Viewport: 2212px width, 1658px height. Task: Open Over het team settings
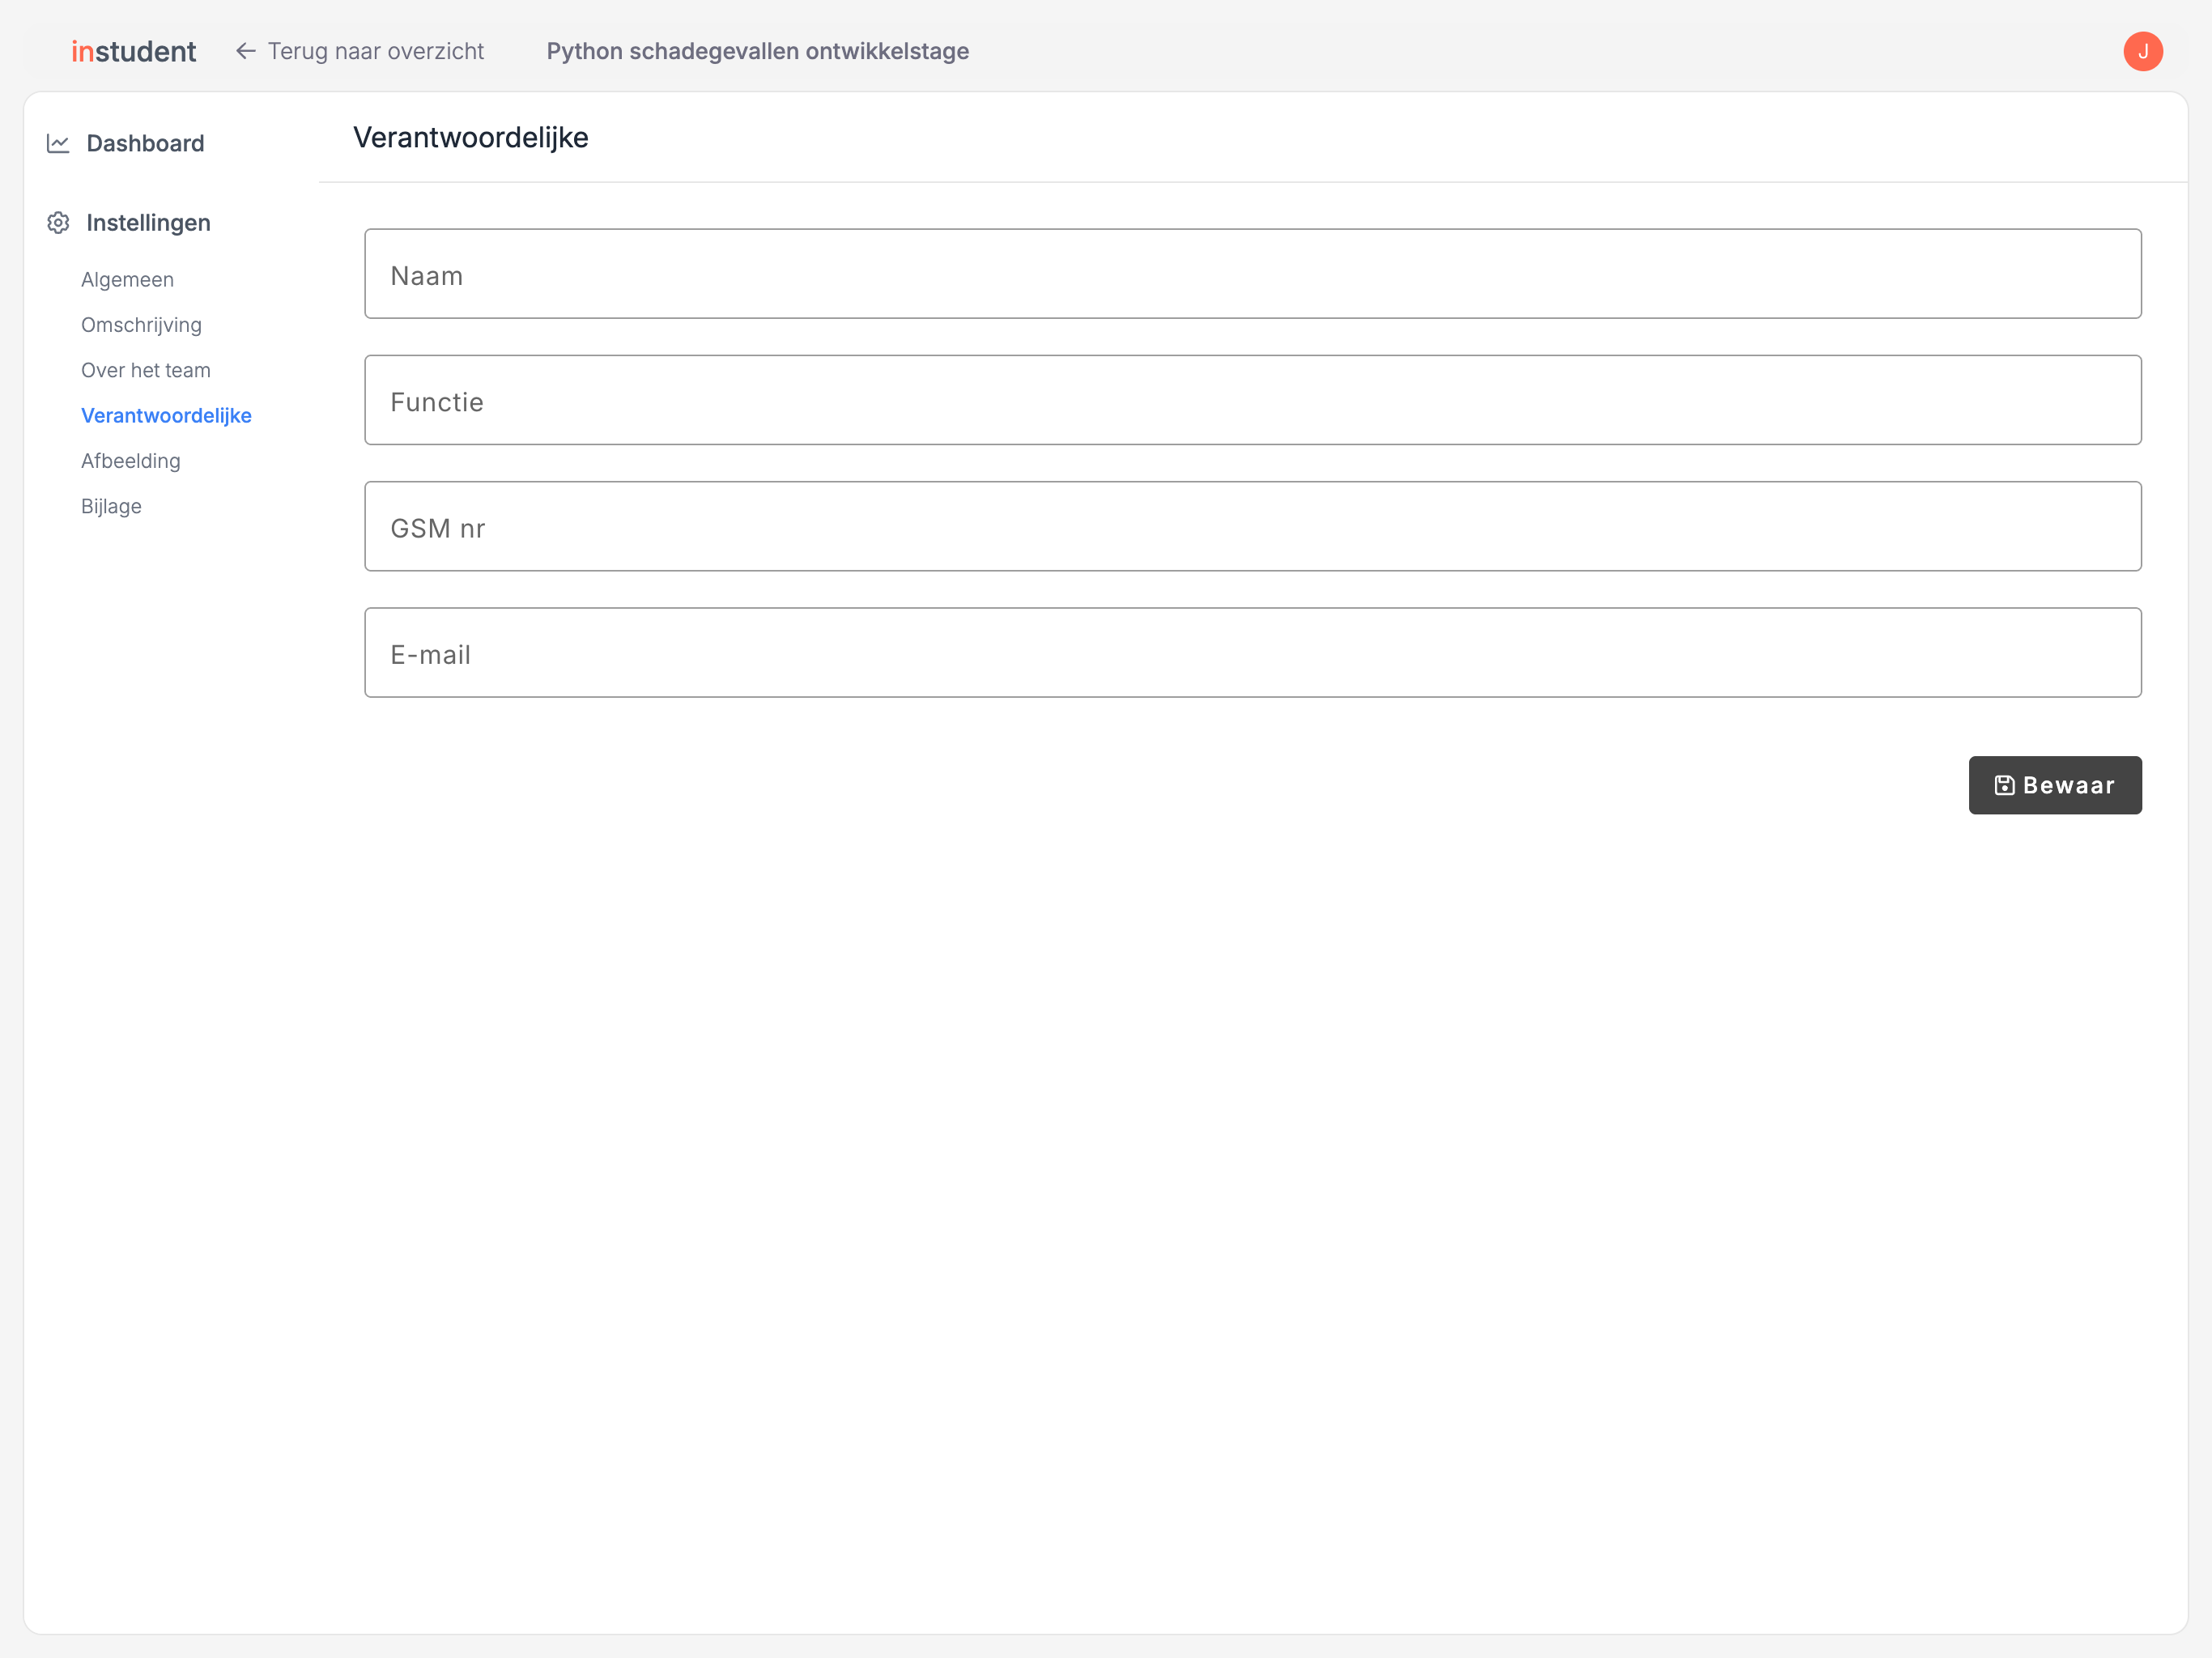point(146,370)
